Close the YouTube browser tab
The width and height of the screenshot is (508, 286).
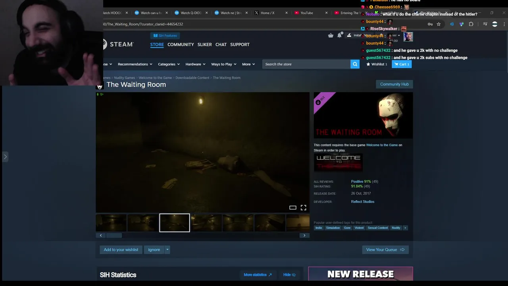pyautogui.click(x=326, y=13)
